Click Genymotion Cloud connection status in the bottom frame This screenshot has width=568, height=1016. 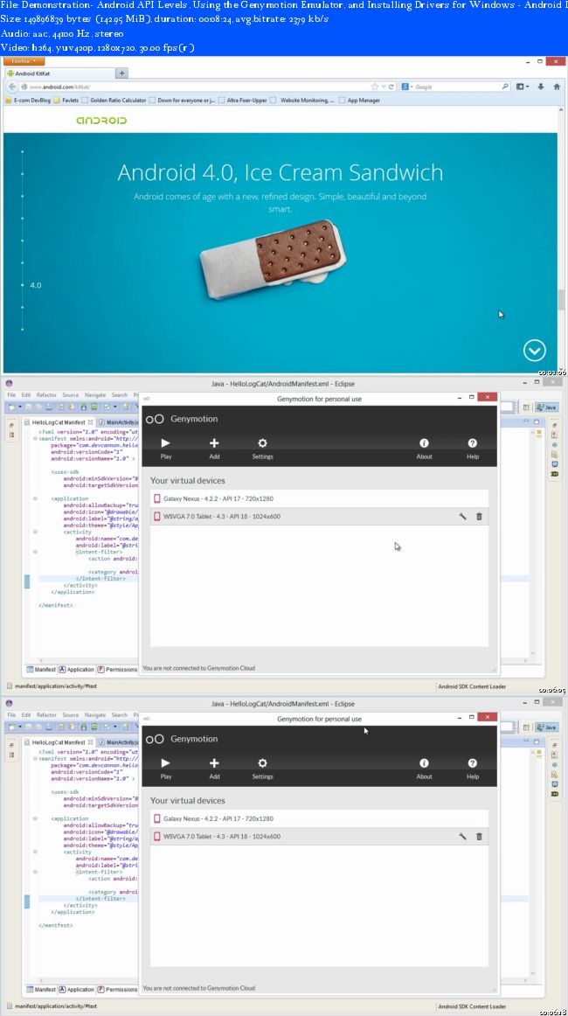(199, 988)
